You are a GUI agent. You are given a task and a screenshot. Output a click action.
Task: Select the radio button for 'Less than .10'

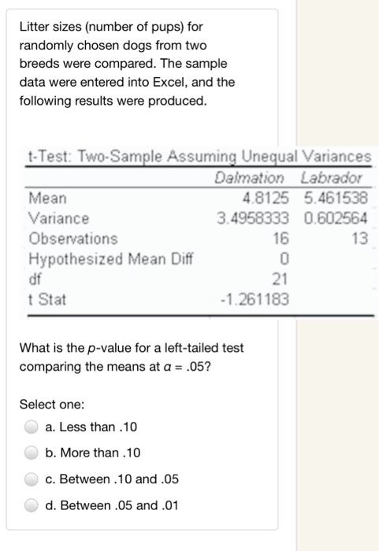click(x=32, y=427)
